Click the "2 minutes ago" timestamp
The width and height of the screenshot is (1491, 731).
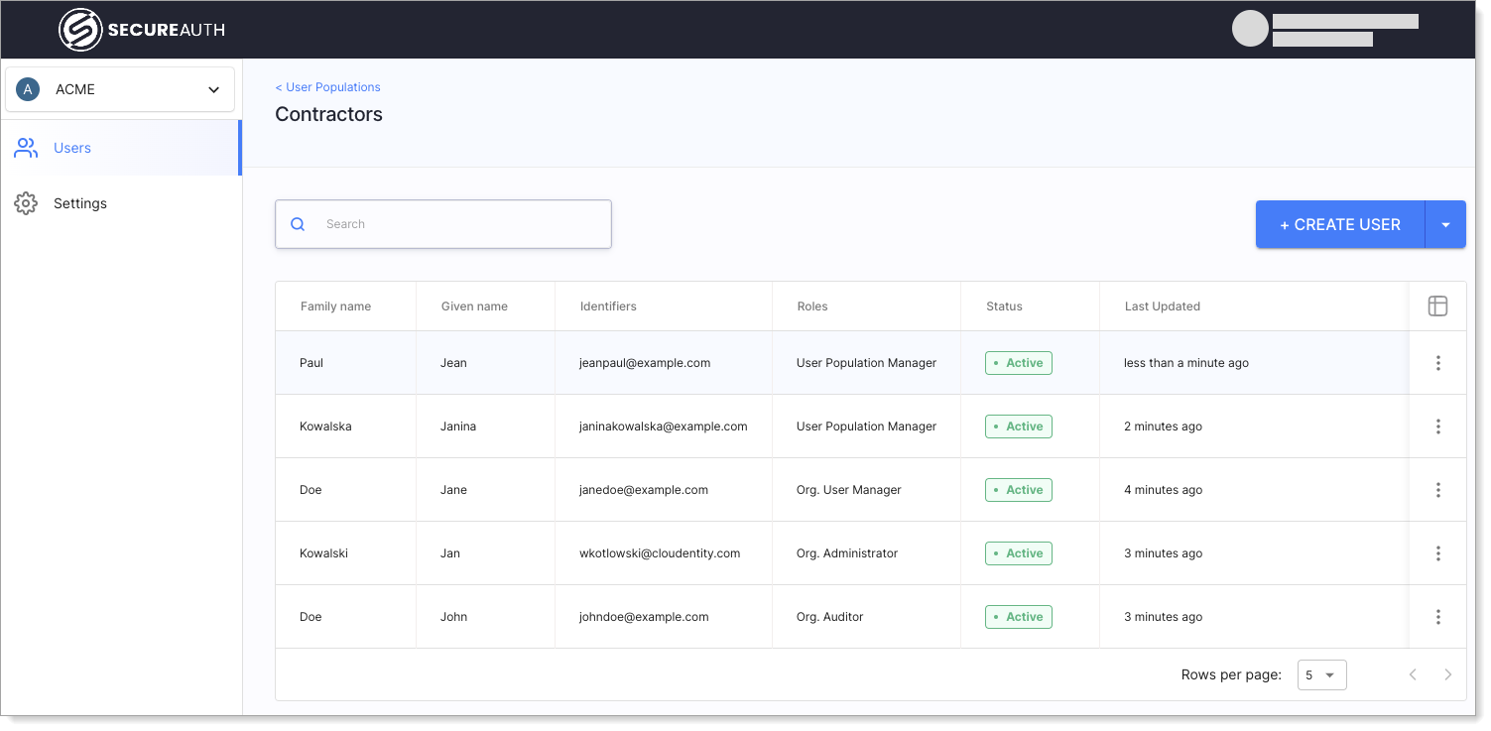pos(1163,426)
